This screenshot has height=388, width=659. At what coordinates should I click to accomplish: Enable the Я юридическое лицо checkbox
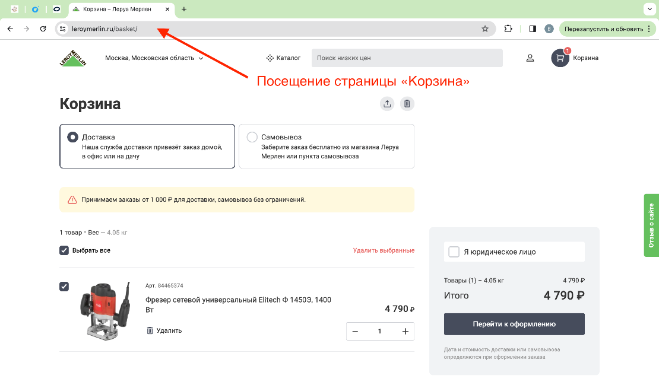click(x=454, y=252)
